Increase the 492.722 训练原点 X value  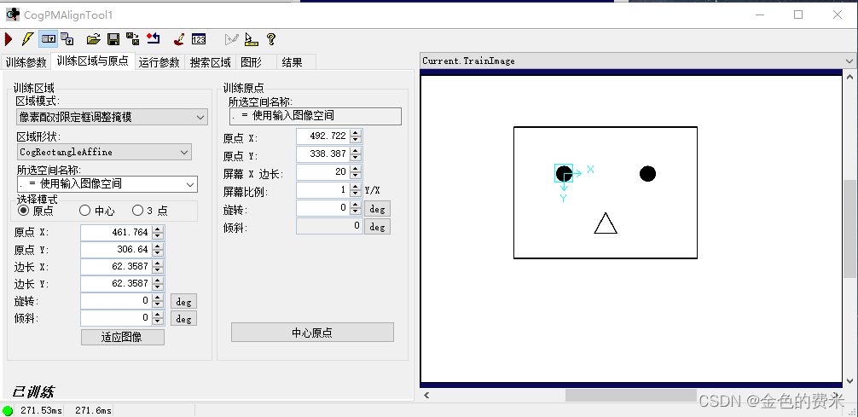tap(356, 133)
